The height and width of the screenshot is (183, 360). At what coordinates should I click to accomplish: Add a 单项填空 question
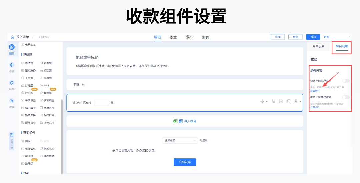tap(28, 100)
